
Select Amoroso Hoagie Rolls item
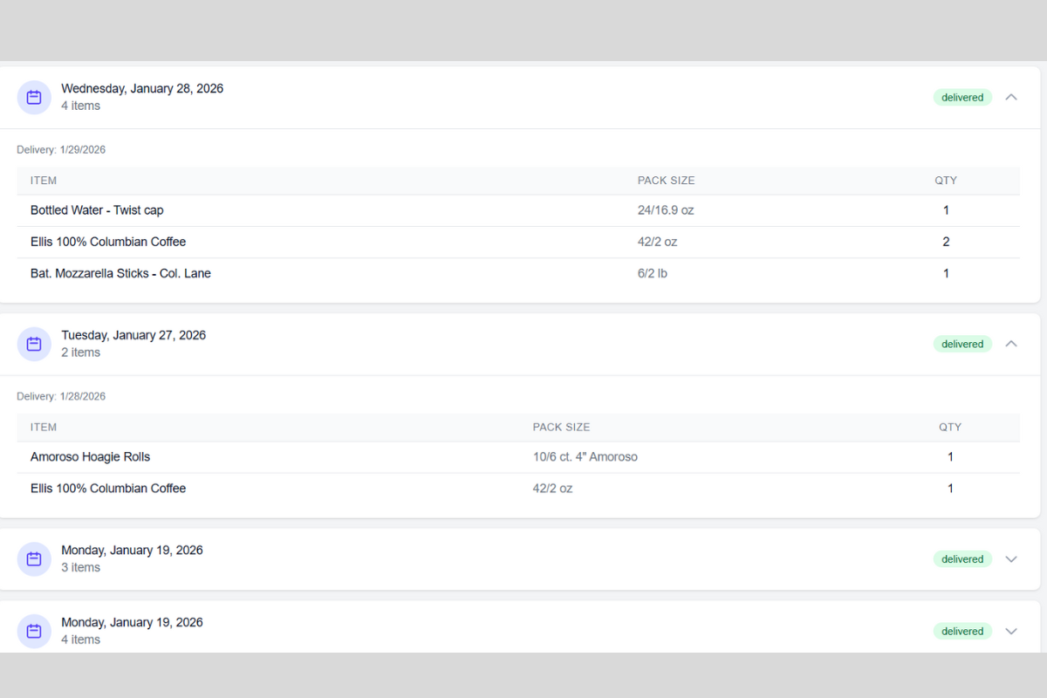coord(90,456)
